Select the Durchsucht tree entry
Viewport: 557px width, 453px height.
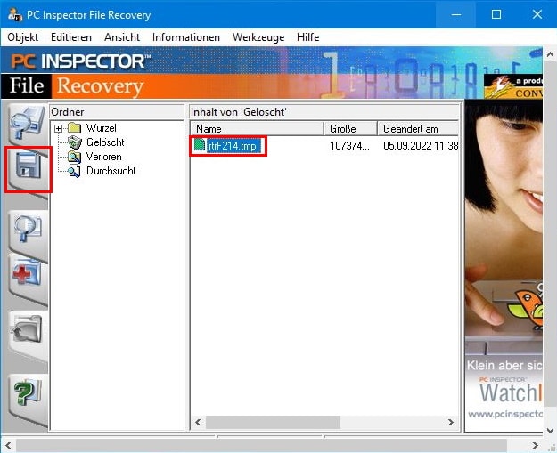tap(111, 171)
